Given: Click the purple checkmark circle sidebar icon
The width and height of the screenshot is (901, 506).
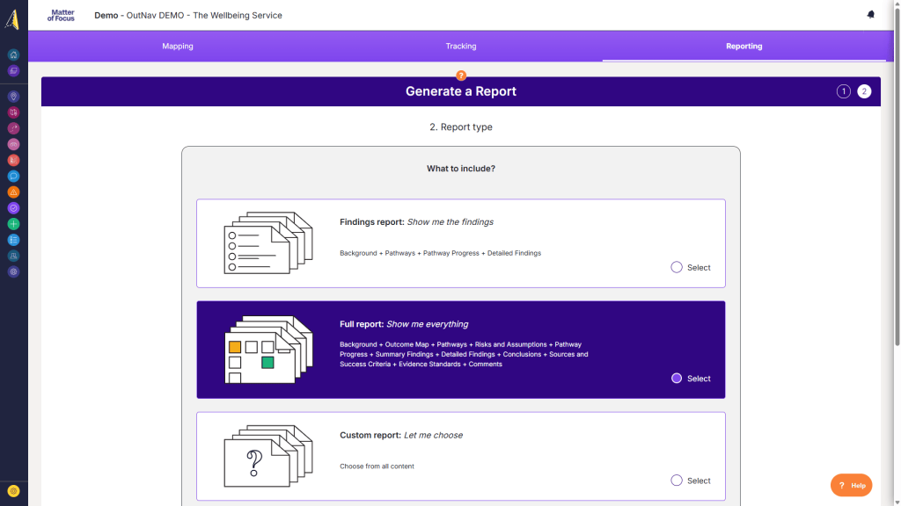Looking at the screenshot, I should (13, 208).
